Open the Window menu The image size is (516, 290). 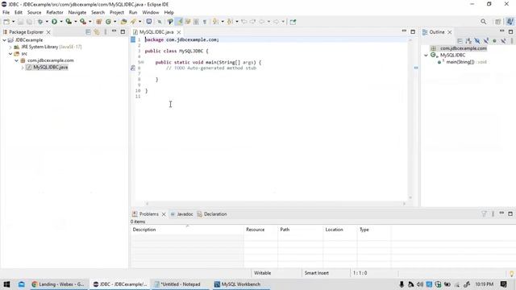(x=151, y=13)
